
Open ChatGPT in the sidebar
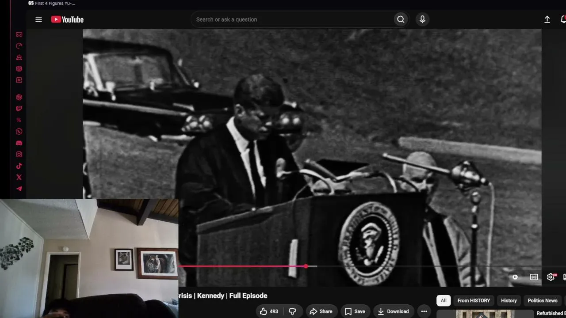(19, 97)
